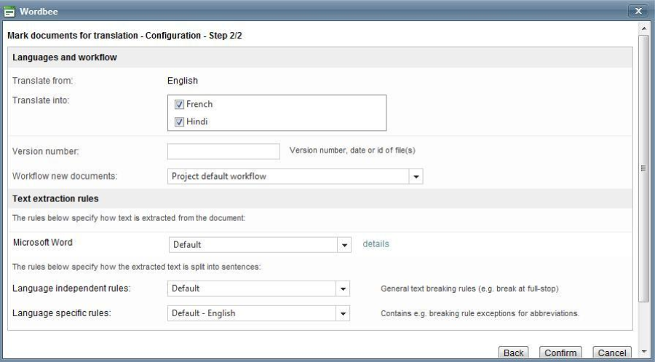This screenshot has width=655, height=362.
Task: Click the Cancel button
Action: pos(611,353)
